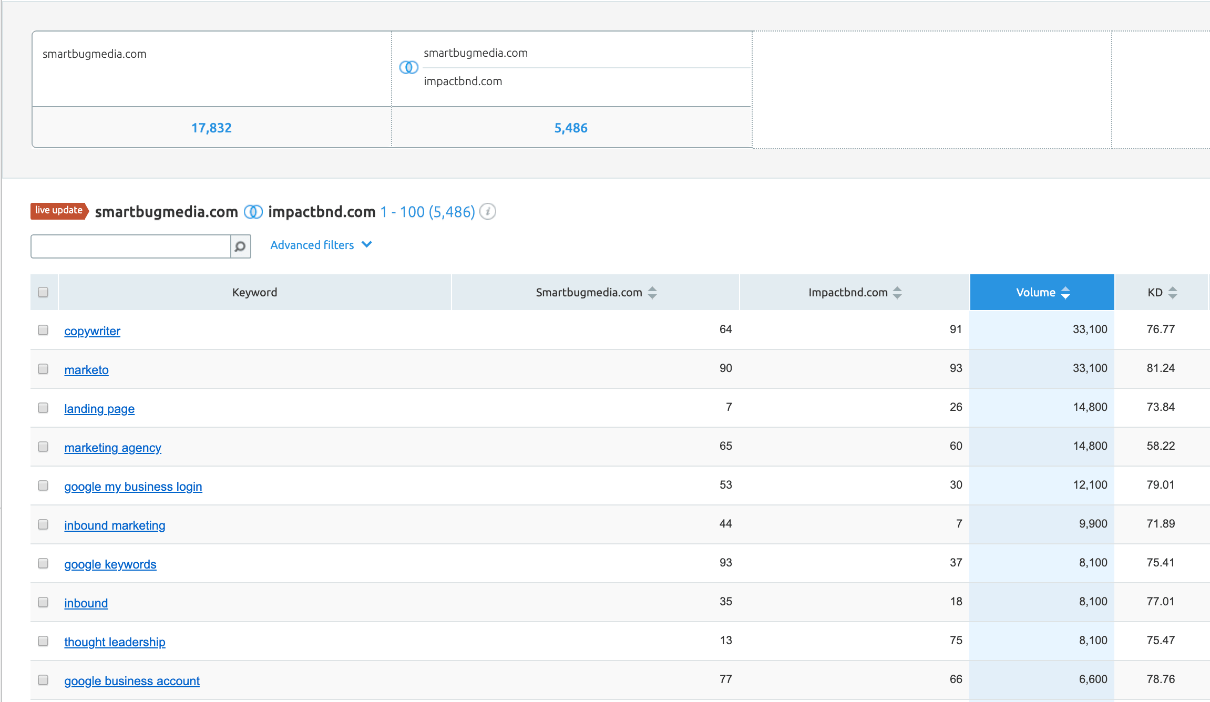
Task: Tick the marketing agency row checkbox
Action: [43, 447]
